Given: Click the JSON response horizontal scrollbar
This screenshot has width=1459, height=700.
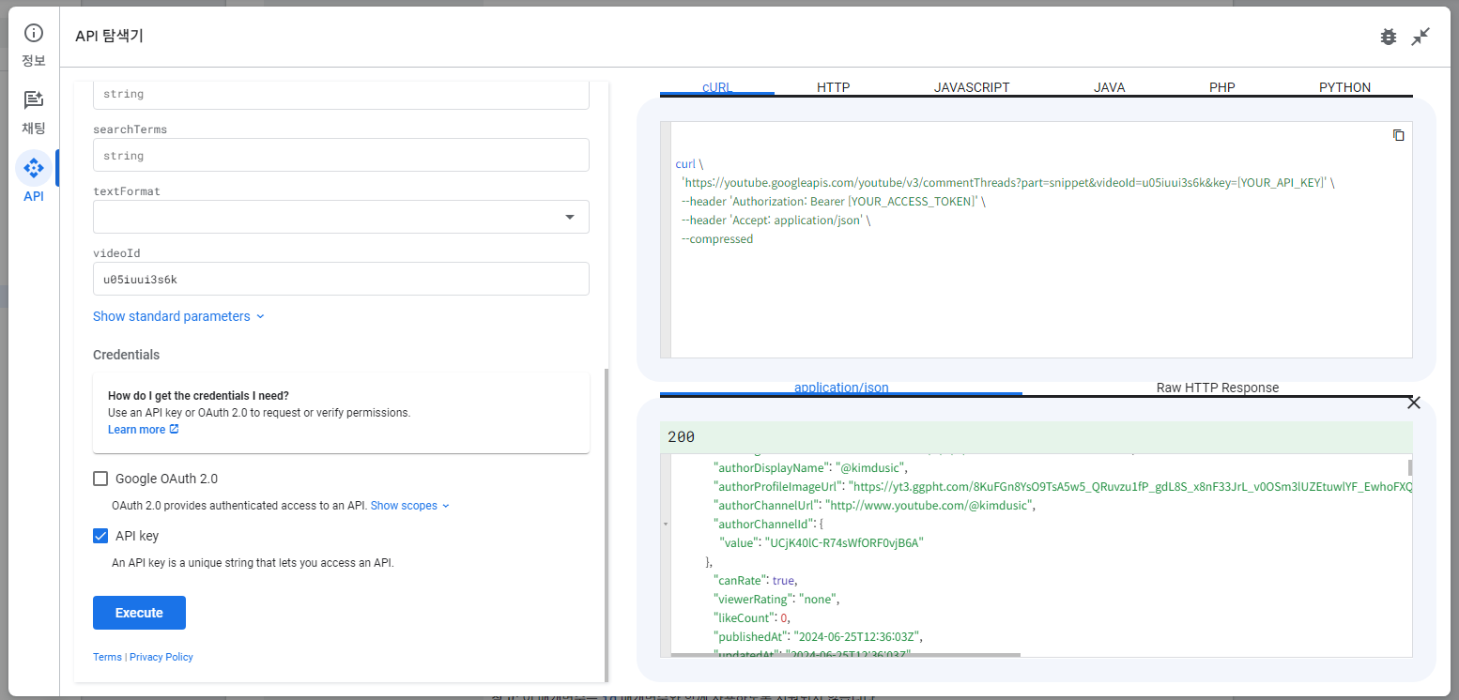Looking at the screenshot, I should (x=845, y=655).
